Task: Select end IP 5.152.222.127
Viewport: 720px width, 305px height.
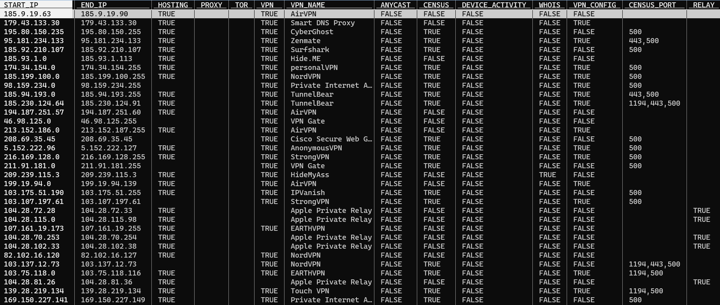Action: [x=109, y=148]
